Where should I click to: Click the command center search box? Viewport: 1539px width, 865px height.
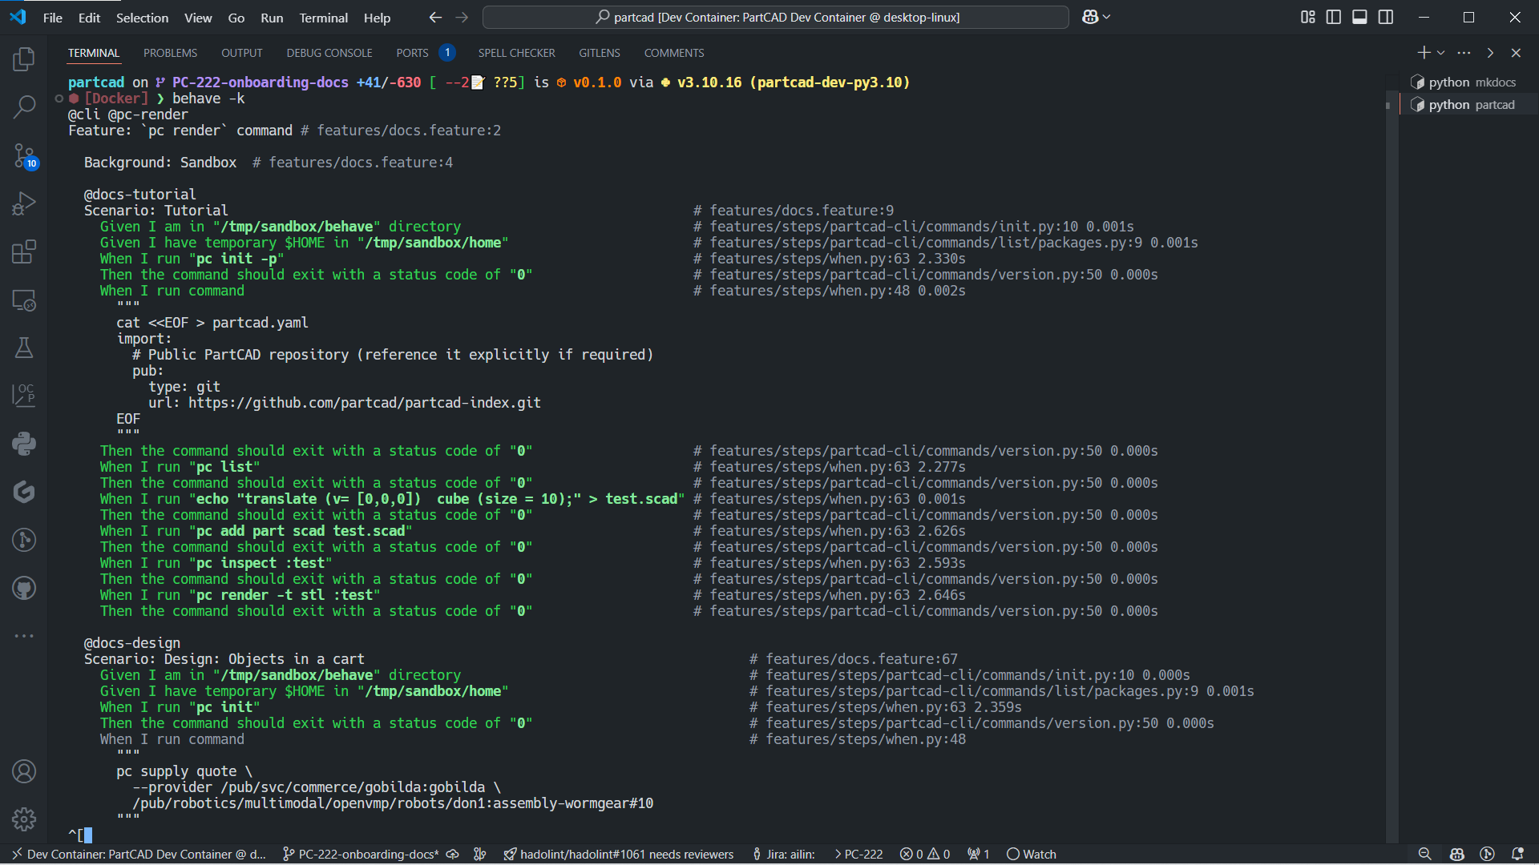point(776,17)
